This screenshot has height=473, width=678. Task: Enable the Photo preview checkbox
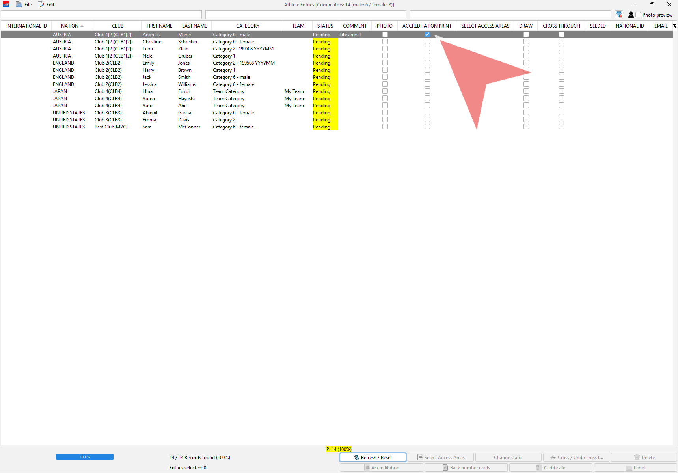tap(638, 15)
